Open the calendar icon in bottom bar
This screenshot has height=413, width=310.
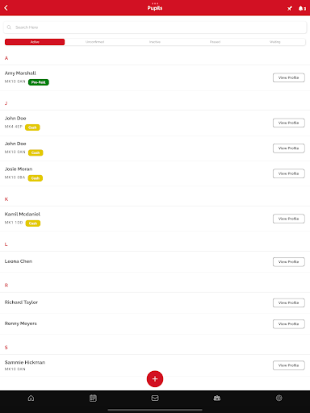tap(93, 398)
